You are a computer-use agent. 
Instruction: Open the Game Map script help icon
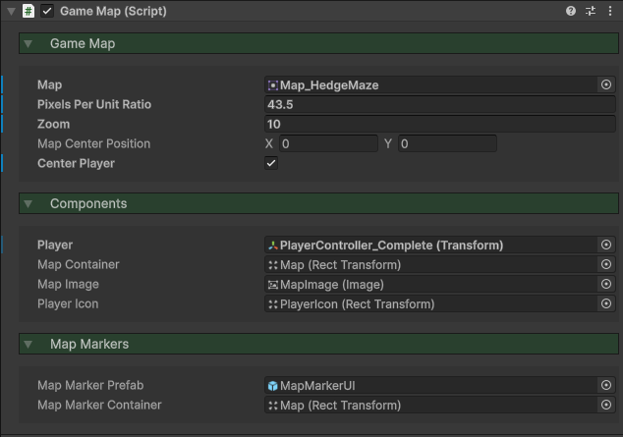(x=571, y=11)
